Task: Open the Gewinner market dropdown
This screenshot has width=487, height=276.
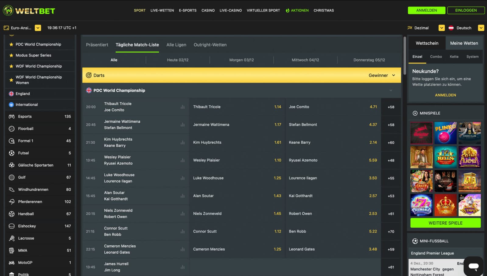Action: (x=382, y=75)
